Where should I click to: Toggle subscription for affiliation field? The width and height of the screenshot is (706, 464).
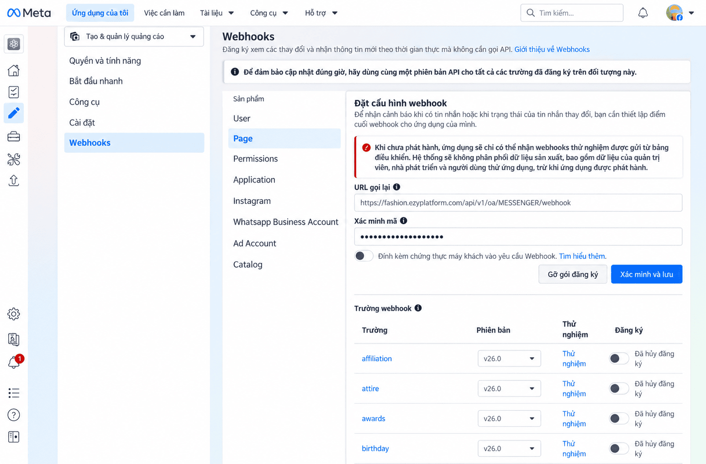[619, 359]
